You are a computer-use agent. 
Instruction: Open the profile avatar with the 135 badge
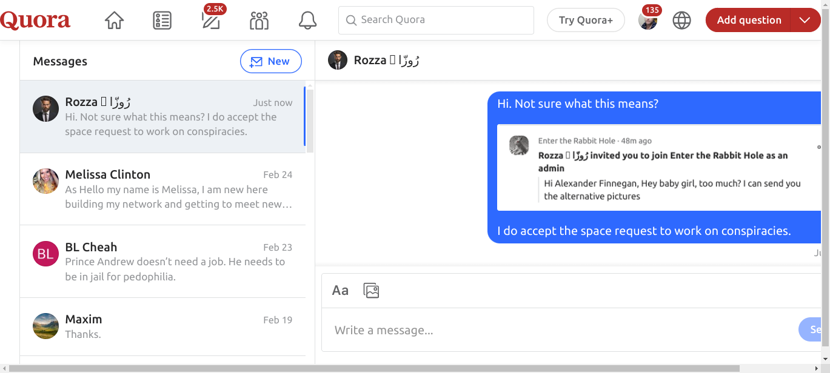click(648, 20)
